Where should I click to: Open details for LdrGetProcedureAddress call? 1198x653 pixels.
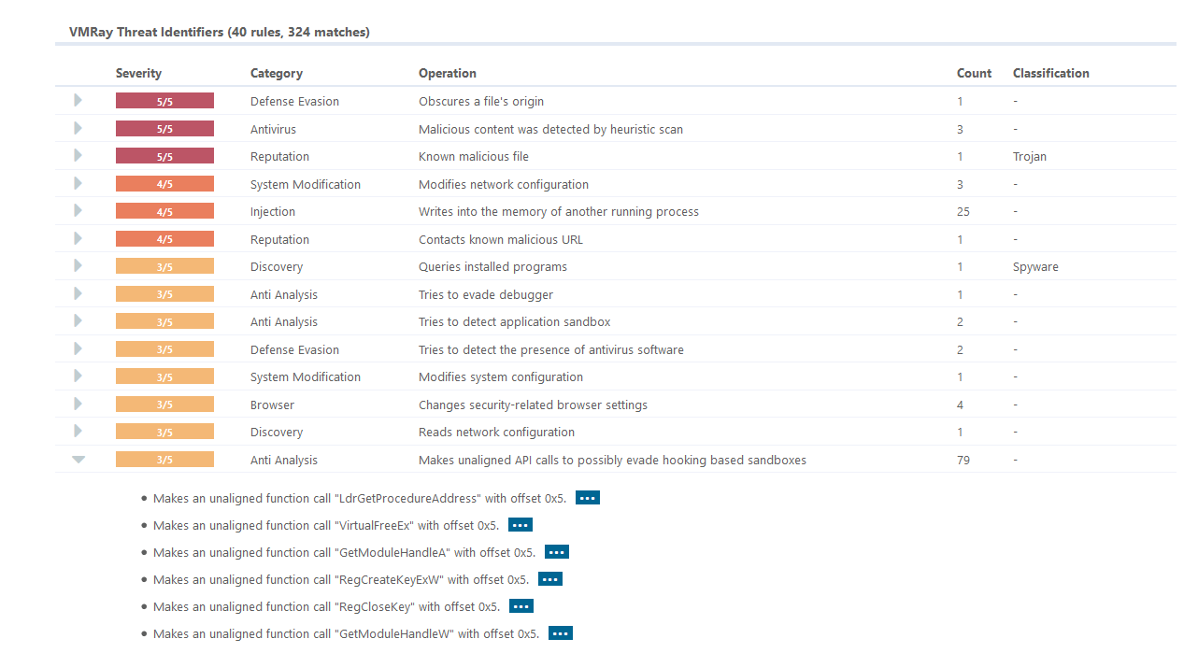[588, 498]
